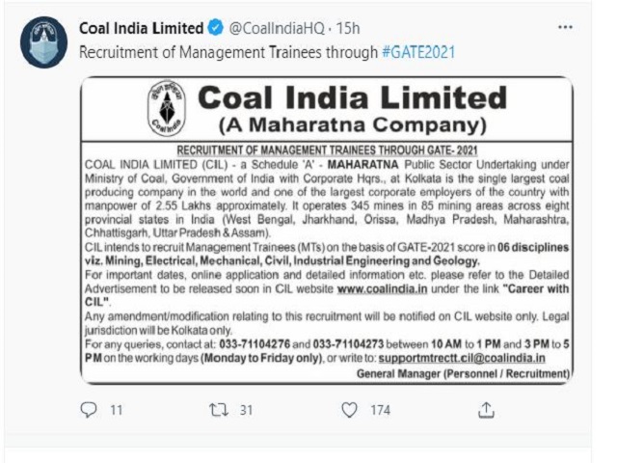617x463 pixels.
Task: Click the www.coalindia.in link in notice
Action: coord(382,288)
